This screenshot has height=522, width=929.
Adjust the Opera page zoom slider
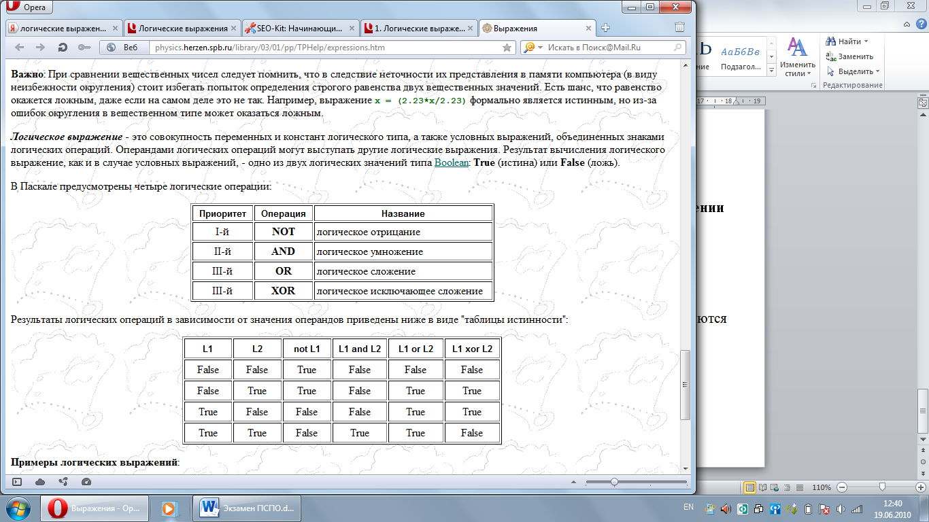614,482
